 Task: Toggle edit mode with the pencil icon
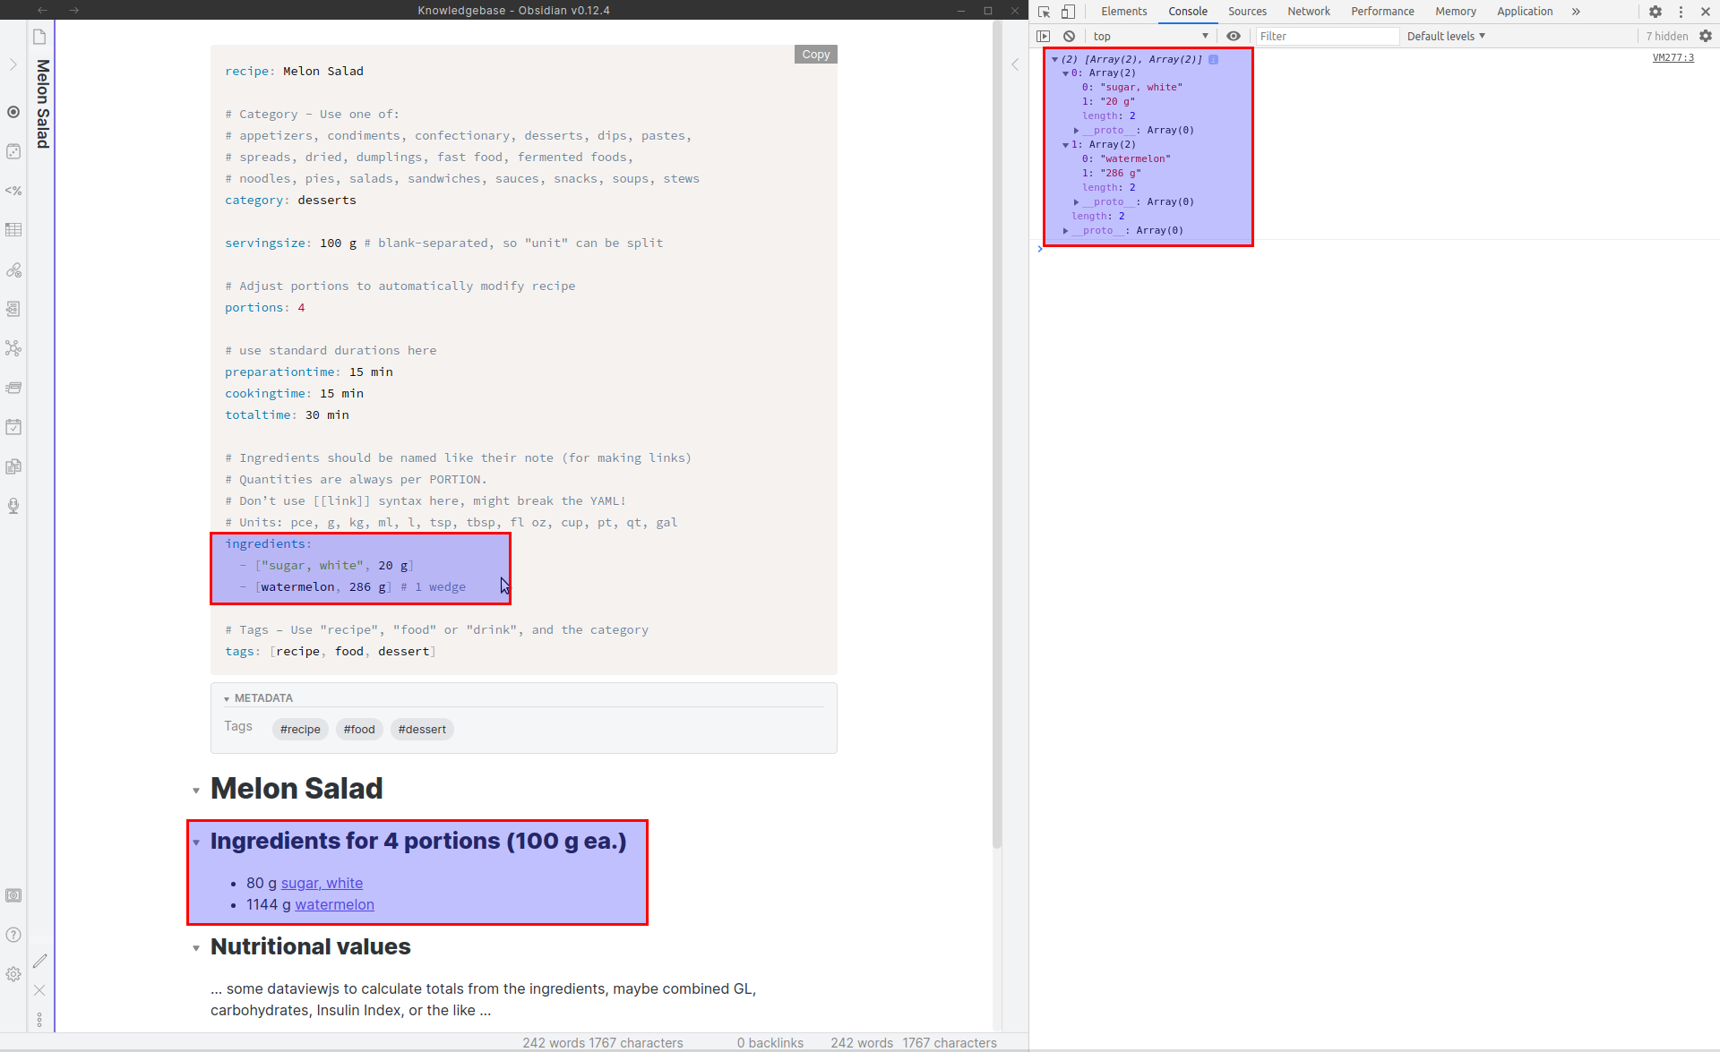pyautogui.click(x=39, y=961)
